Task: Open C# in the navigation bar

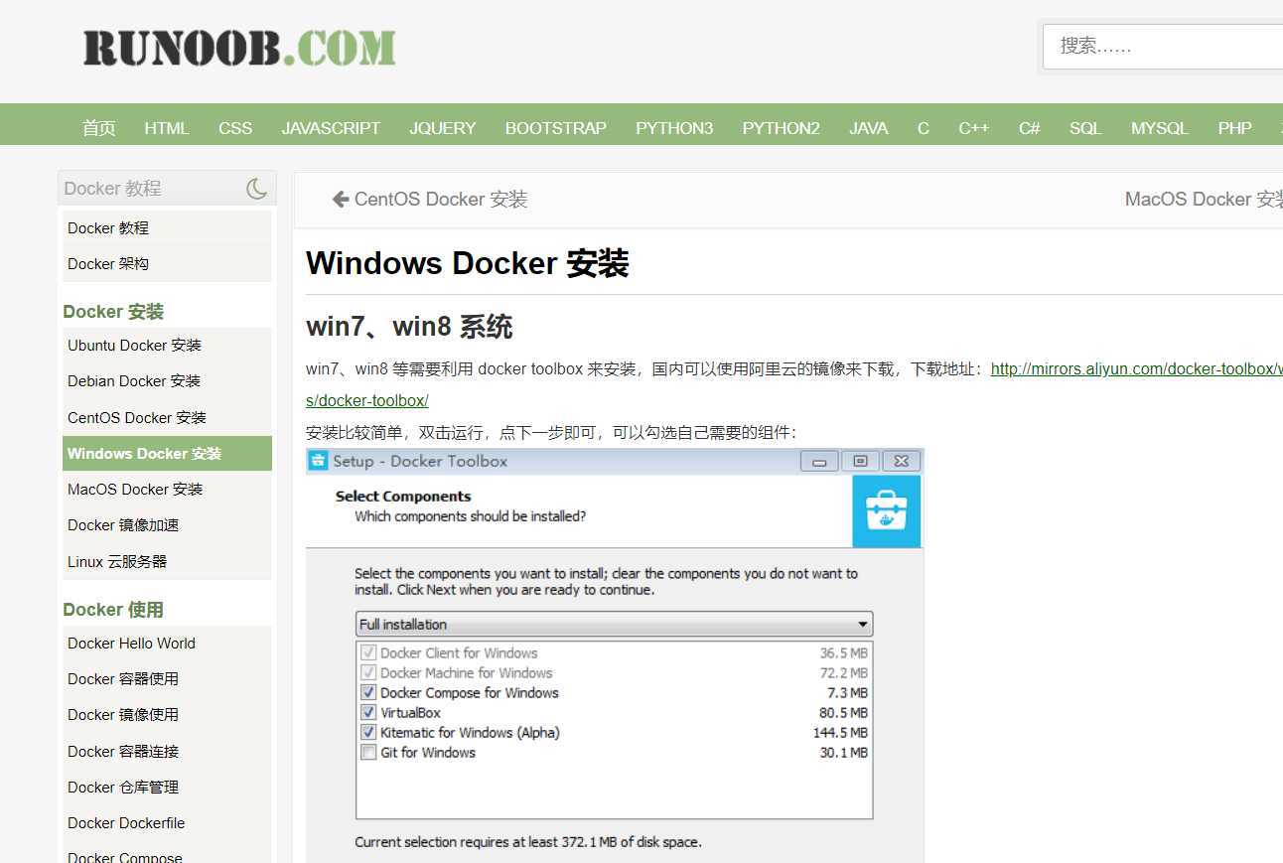Action: tap(1029, 128)
